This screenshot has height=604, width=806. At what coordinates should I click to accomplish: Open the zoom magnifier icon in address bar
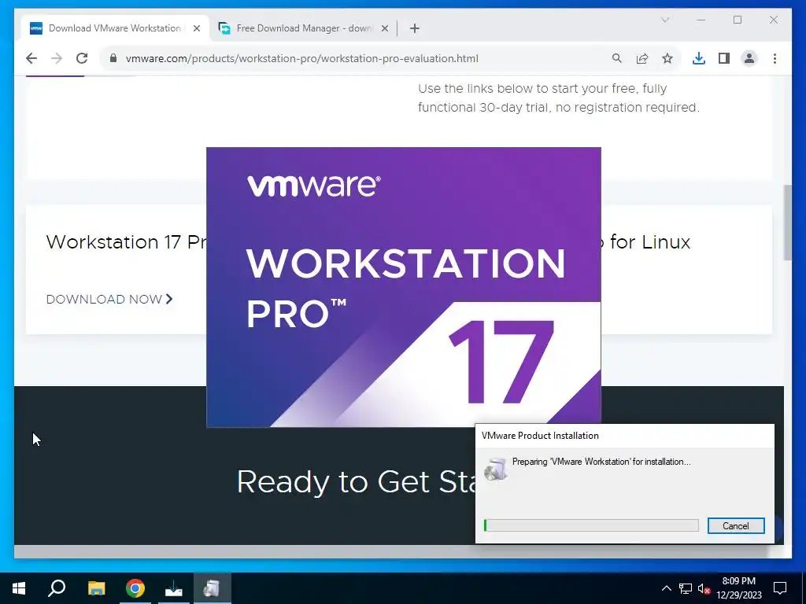coord(617,58)
